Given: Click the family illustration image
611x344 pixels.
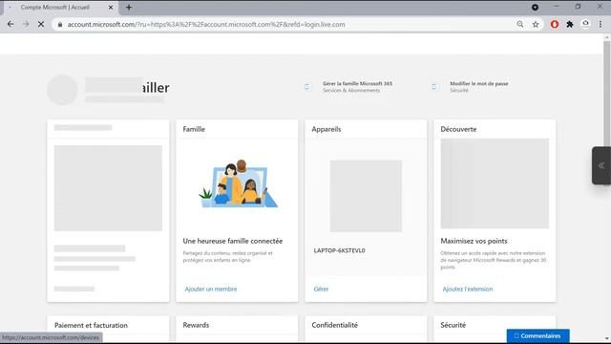Looking at the screenshot, I should coord(238,183).
